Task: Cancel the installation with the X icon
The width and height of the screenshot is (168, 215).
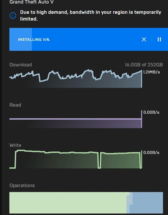Action: [x=144, y=39]
